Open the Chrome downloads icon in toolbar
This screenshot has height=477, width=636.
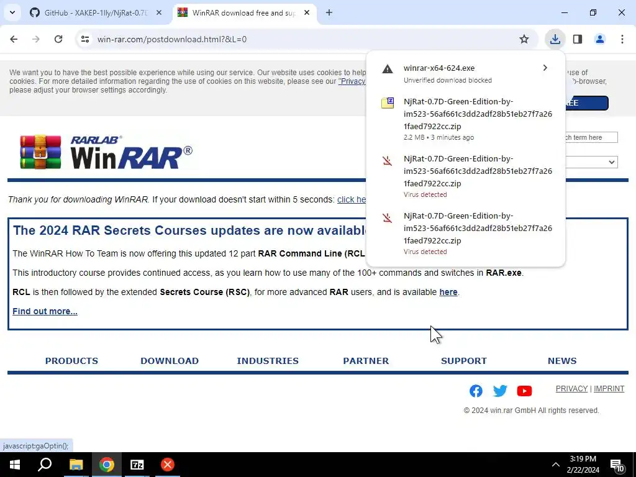pyautogui.click(x=555, y=39)
